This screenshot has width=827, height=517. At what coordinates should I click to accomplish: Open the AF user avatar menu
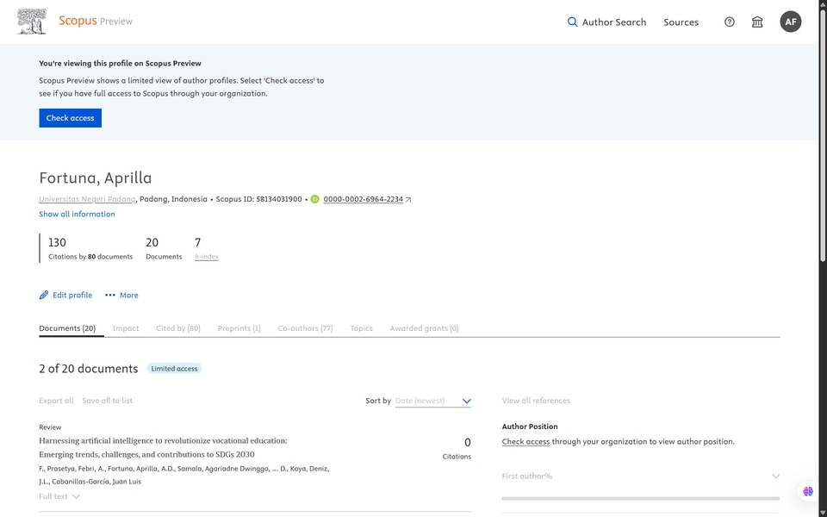tap(791, 22)
